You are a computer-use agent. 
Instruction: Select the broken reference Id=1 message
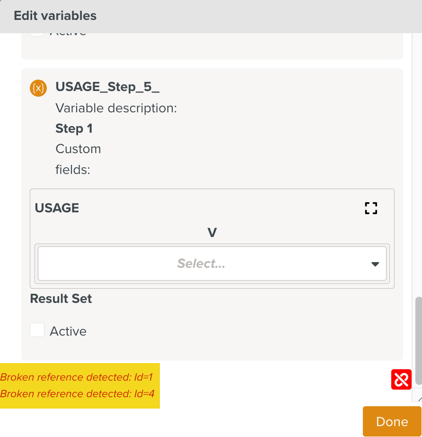tap(77, 377)
